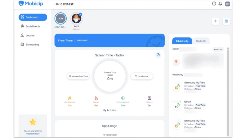Switch to the All Activity tab
Viewport: 246px width, 138px height.
tap(182, 41)
